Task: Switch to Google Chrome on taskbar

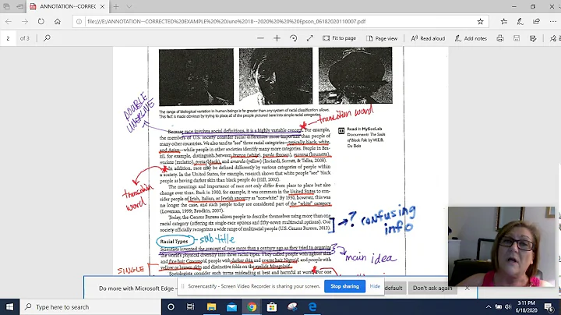Action: click(252, 306)
